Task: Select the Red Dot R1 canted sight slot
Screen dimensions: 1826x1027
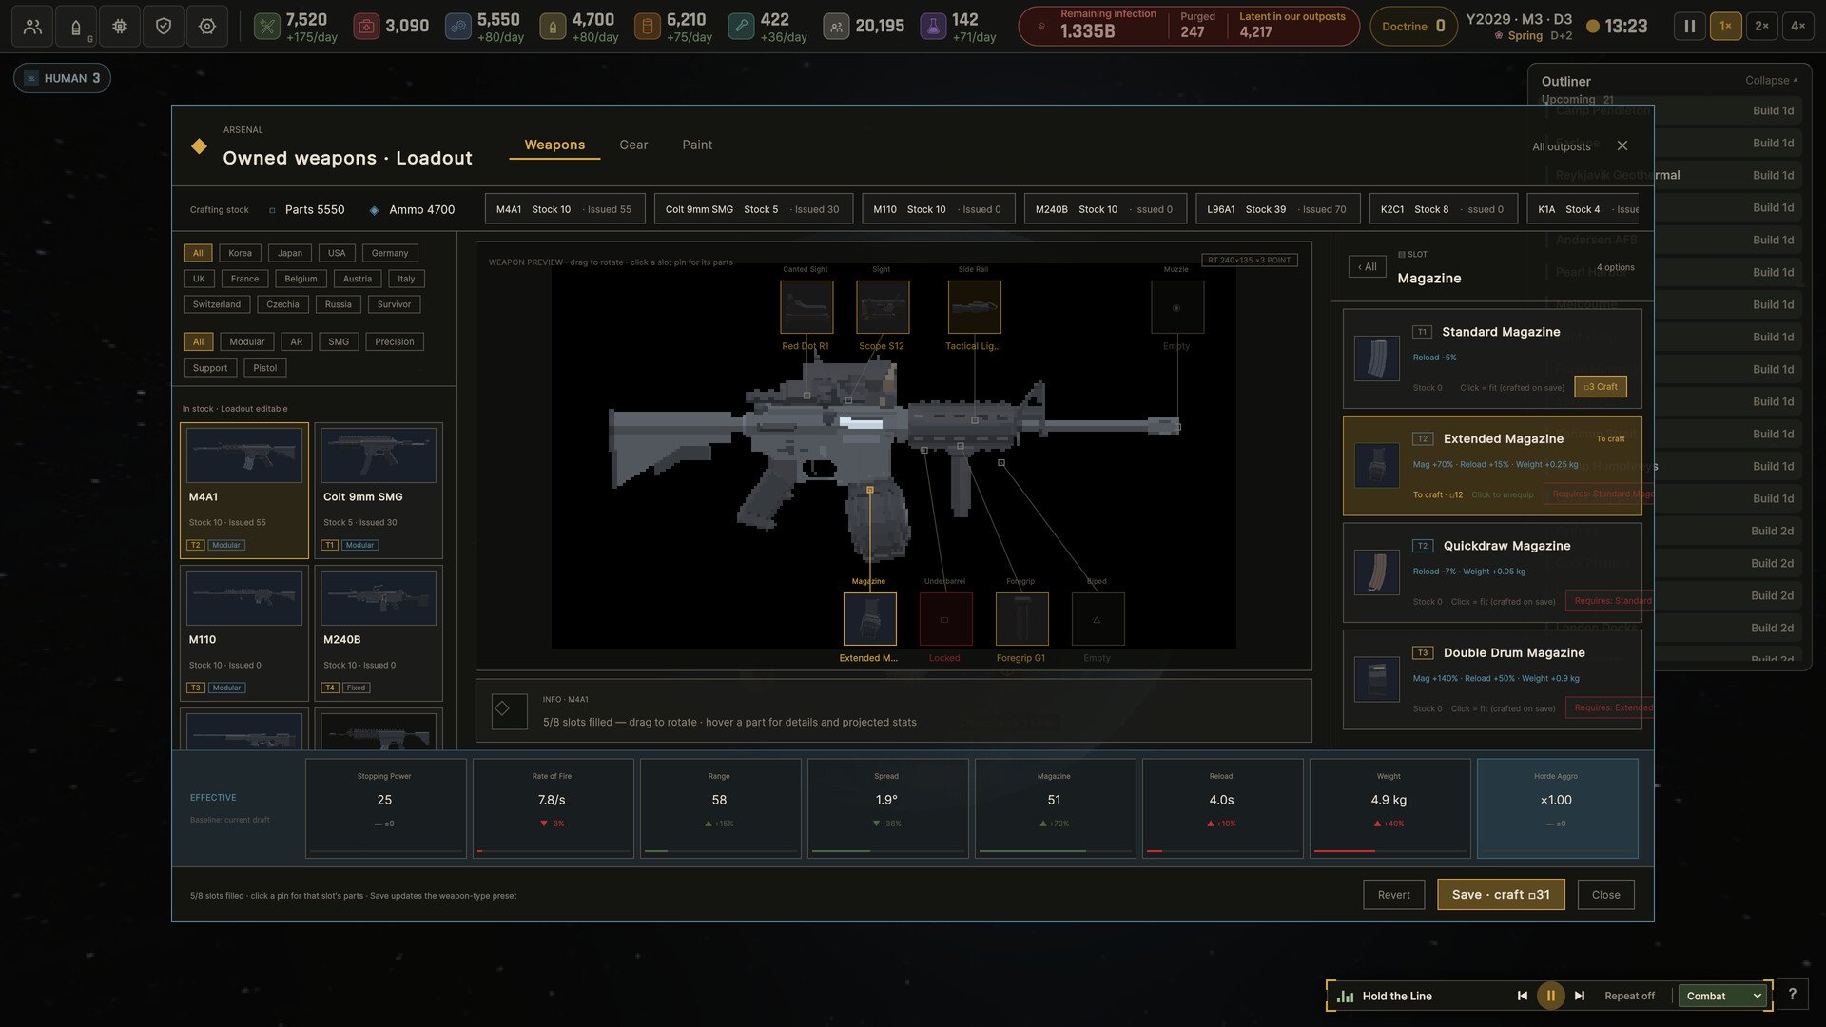Action: (x=806, y=307)
